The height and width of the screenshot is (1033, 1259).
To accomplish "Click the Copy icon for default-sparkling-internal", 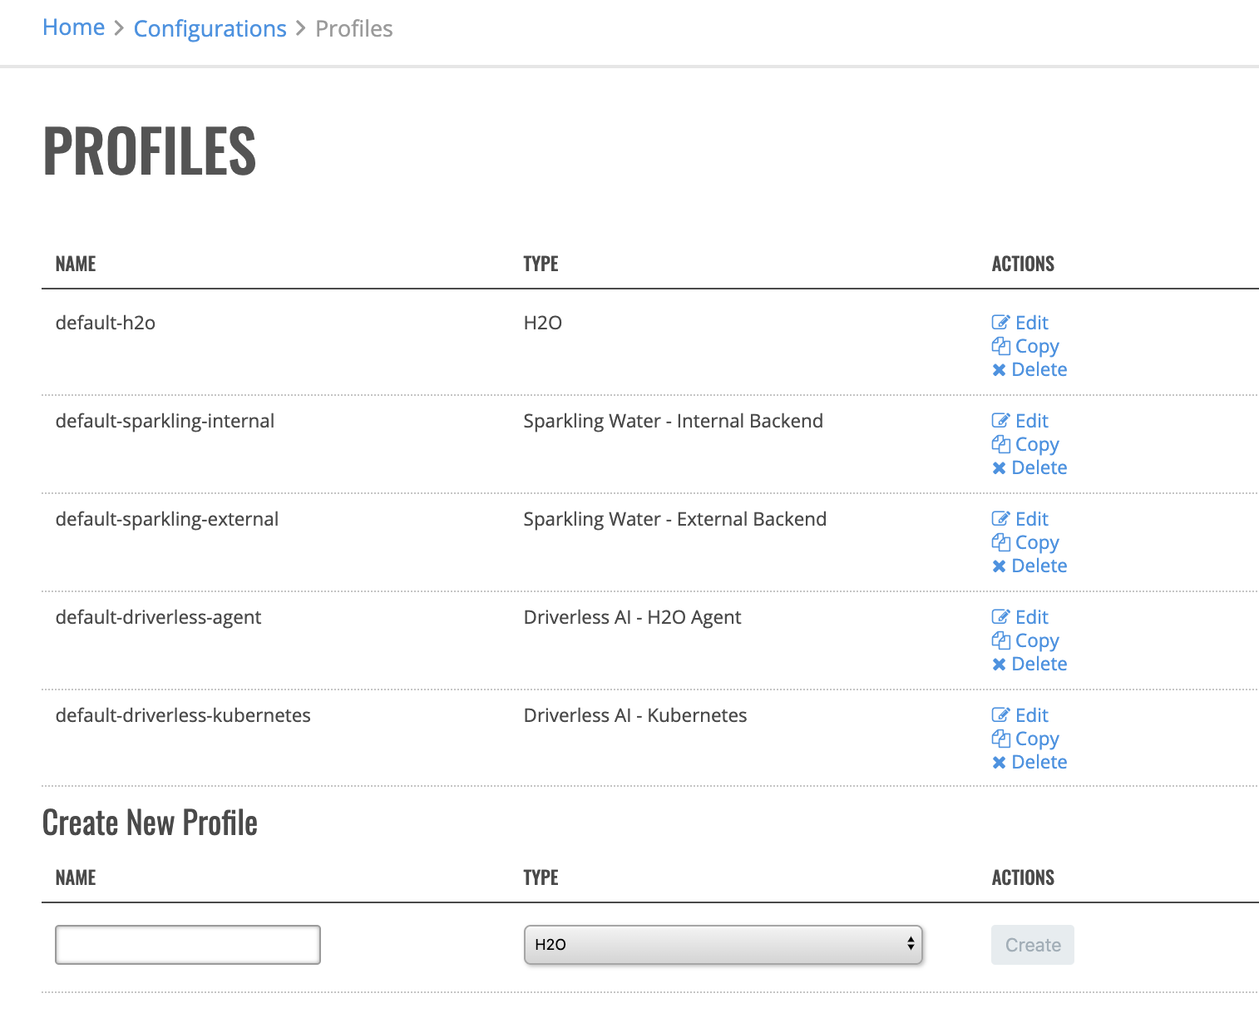I will click(1000, 444).
